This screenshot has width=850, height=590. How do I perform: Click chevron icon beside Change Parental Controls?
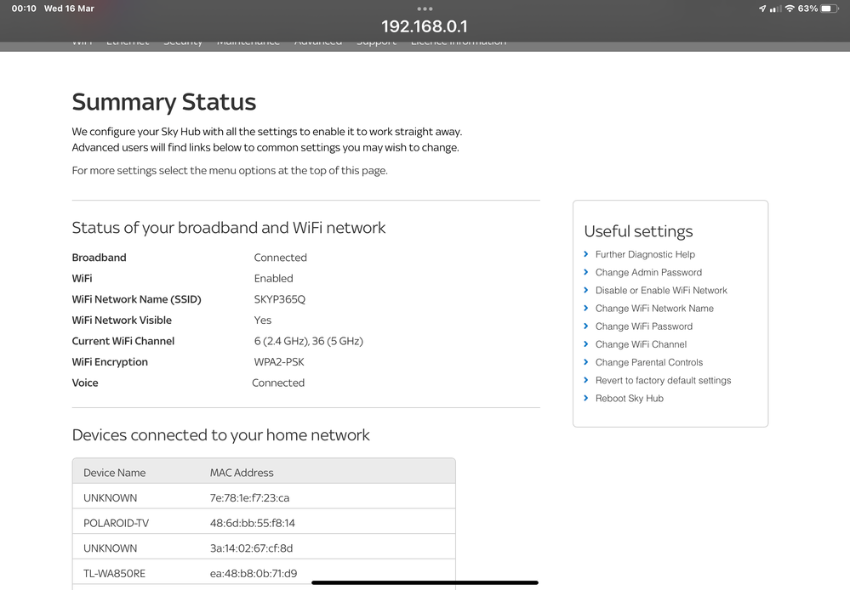(586, 362)
